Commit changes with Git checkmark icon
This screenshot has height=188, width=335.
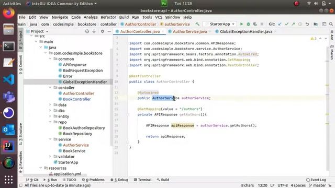coord(286,24)
